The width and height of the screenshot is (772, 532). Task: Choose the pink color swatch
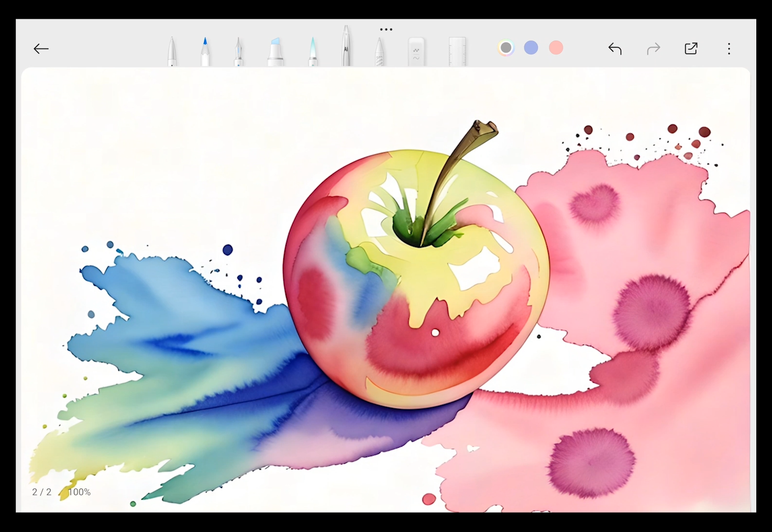click(556, 48)
